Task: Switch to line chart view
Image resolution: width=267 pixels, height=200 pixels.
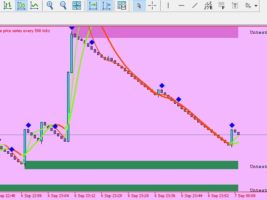Action: pos(34,5)
